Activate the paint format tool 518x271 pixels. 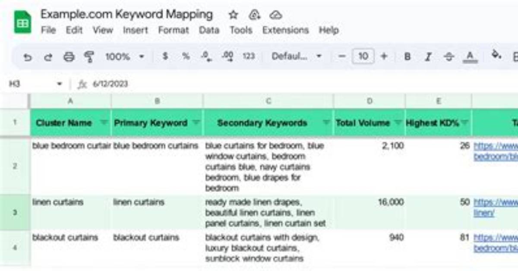click(x=89, y=57)
